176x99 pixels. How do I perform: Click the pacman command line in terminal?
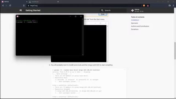point(27,22)
